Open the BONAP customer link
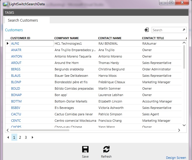The image size is (192, 160). [x=16, y=95]
